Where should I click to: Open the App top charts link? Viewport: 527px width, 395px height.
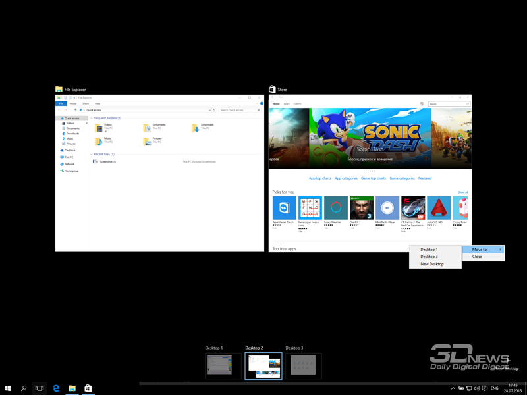click(x=320, y=178)
